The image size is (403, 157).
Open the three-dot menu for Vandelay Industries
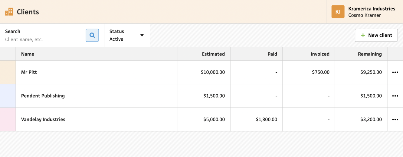click(395, 120)
